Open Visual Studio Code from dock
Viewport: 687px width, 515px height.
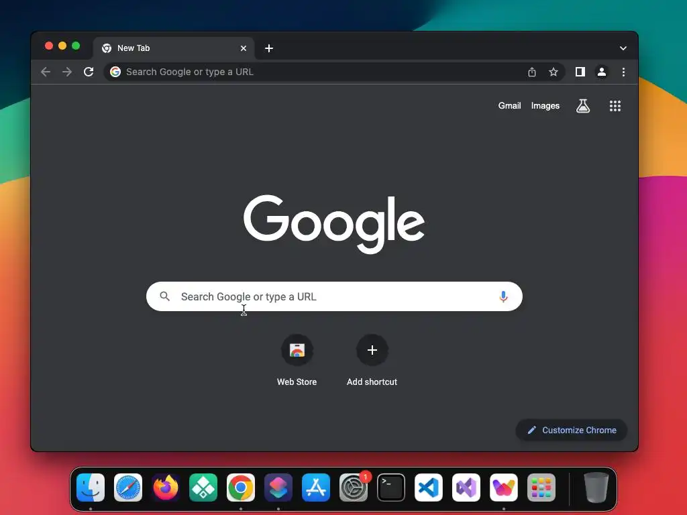(x=429, y=488)
